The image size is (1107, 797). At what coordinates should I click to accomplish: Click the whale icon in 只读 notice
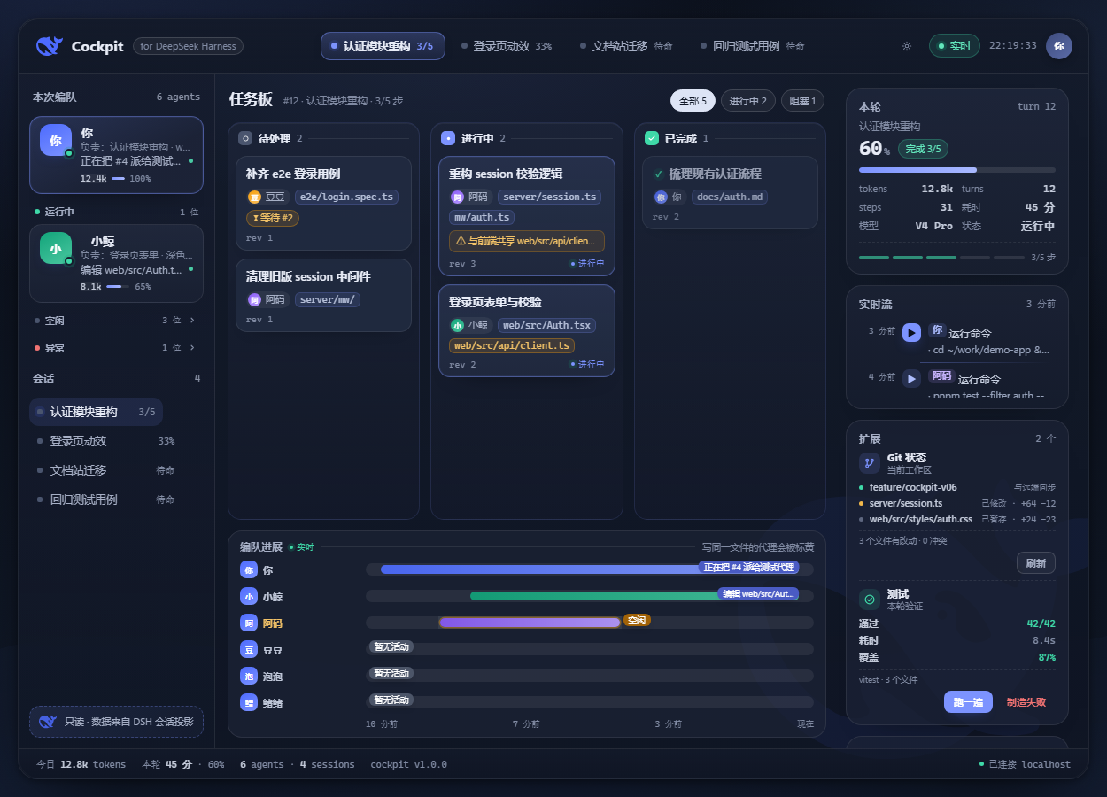[47, 722]
